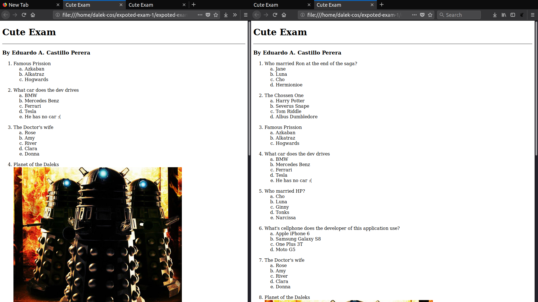Open Downloads in left Firefox window
Screen dimensions: 538x302
(226, 15)
